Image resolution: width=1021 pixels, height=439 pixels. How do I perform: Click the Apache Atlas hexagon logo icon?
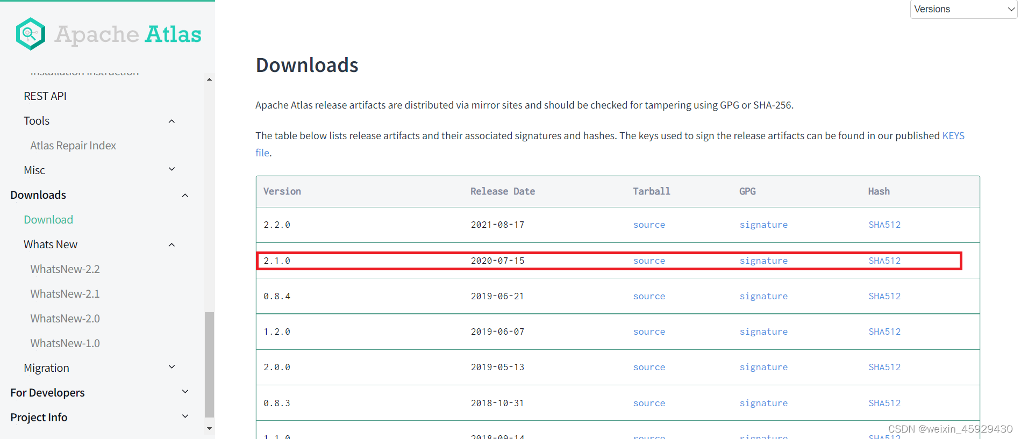[31, 34]
